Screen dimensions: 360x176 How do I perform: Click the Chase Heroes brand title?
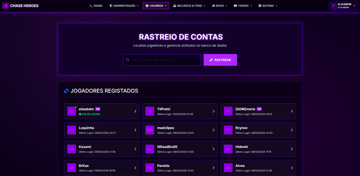point(24,6)
